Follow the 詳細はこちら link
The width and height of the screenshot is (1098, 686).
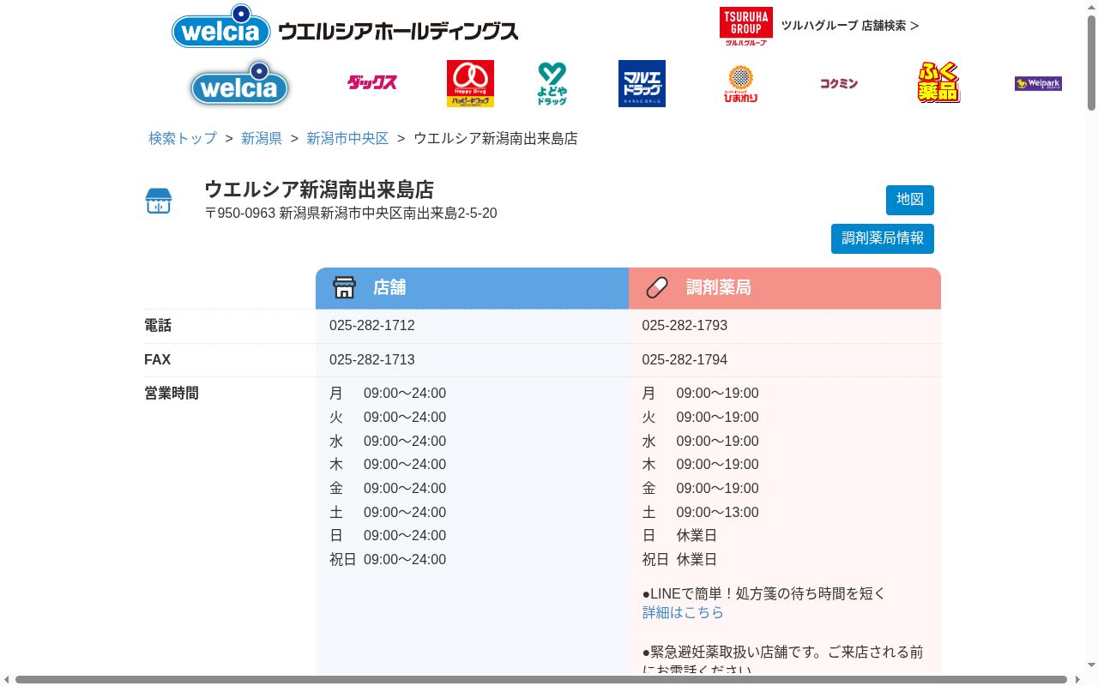point(683,612)
